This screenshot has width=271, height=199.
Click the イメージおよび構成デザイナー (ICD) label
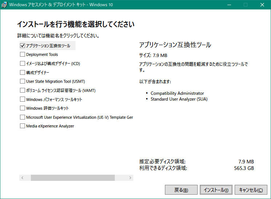tap(53, 64)
